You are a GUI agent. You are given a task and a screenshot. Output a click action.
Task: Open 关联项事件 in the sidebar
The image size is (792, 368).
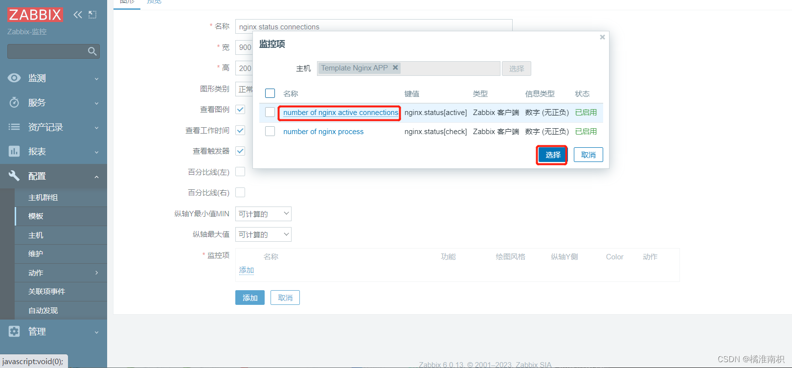click(46, 291)
